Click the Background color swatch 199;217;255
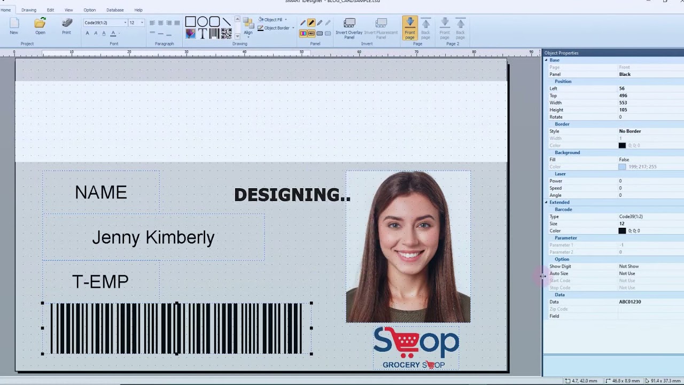 coord(622,167)
